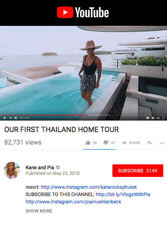Play the video with the play icon
The height and width of the screenshot is (231, 167).
pyautogui.click(x=5, y=118)
